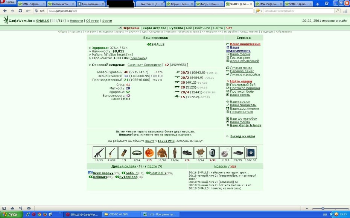The height and width of the screenshot is (218, 350).
Task: Open на странице настроек link
Action: 175,135
